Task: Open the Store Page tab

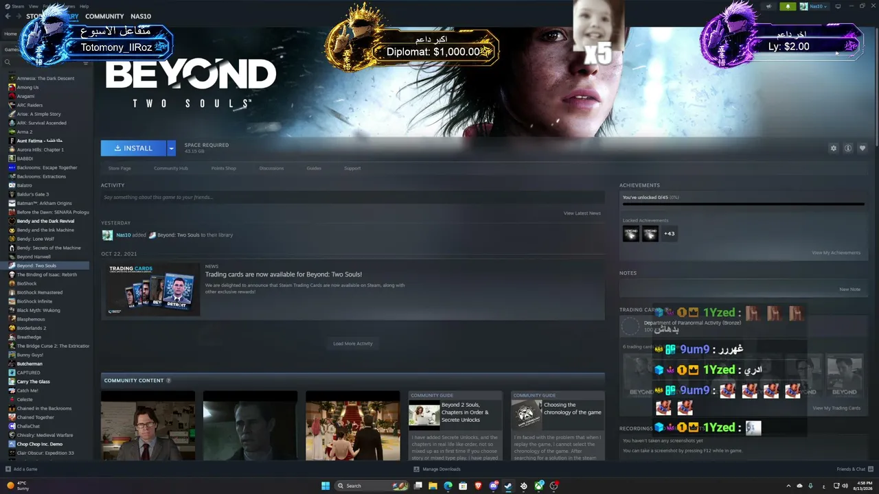Action: coord(119,168)
